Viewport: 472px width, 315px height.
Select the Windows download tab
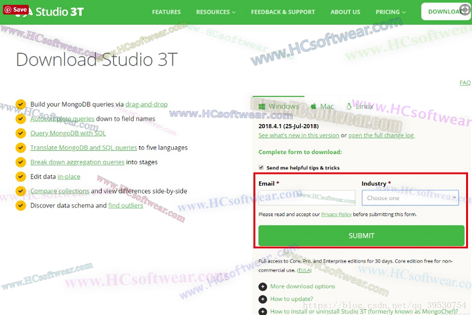279,106
